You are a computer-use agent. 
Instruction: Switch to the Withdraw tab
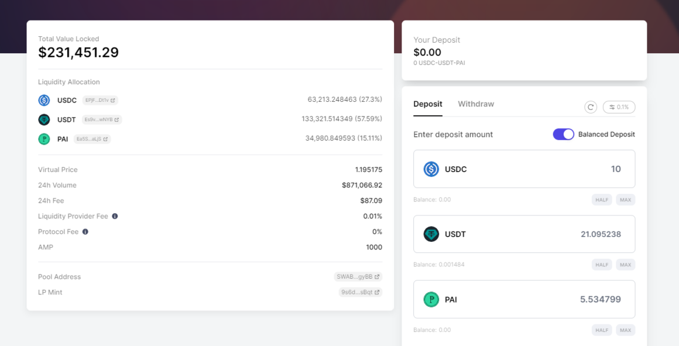476,104
